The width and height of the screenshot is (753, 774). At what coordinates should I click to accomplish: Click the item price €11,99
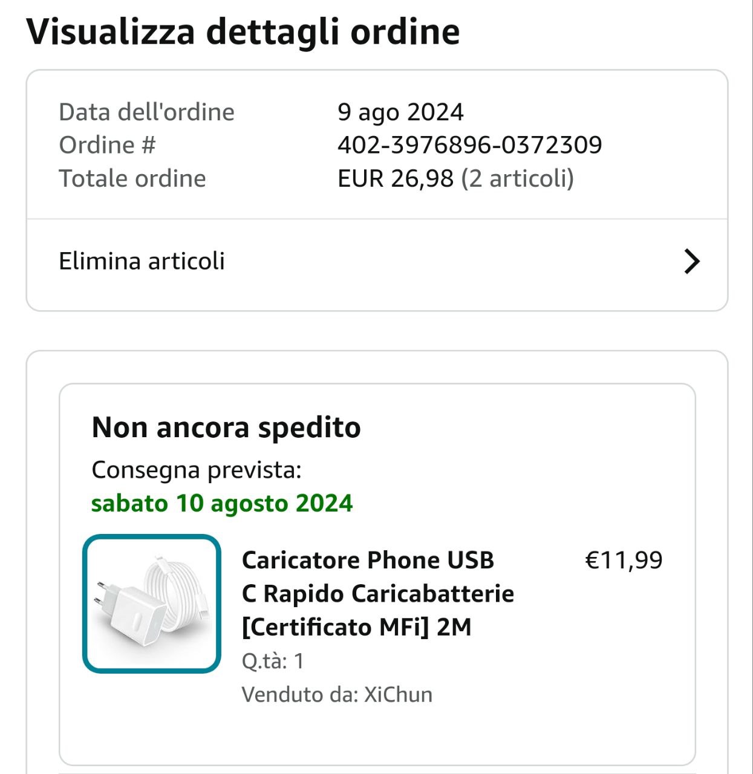pos(624,561)
